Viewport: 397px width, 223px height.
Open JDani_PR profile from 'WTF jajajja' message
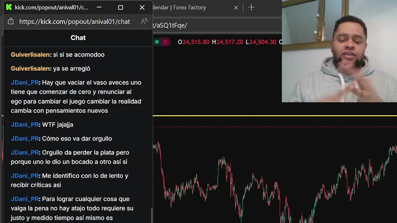(25, 125)
